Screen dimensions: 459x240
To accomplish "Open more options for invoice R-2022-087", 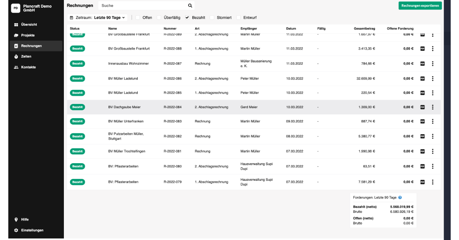I will click(433, 63).
